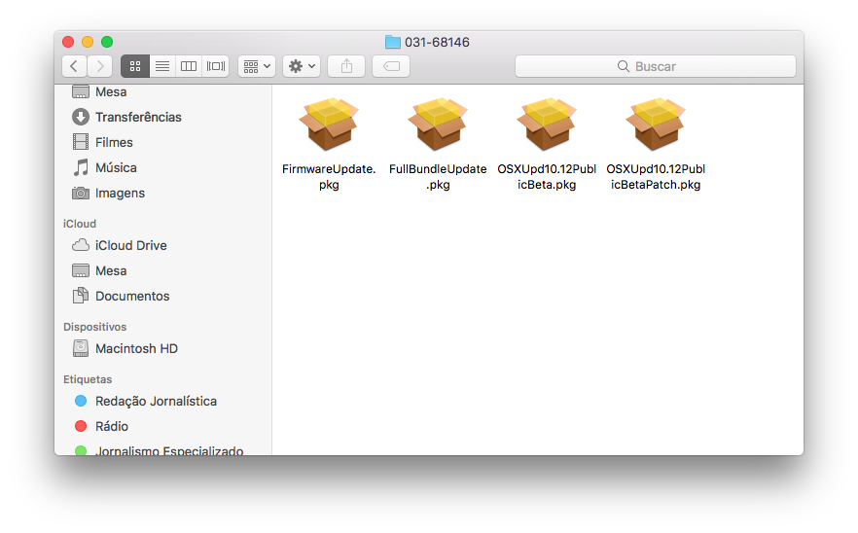Click the Macintosh HD drive icon
858x533 pixels.
(x=81, y=348)
